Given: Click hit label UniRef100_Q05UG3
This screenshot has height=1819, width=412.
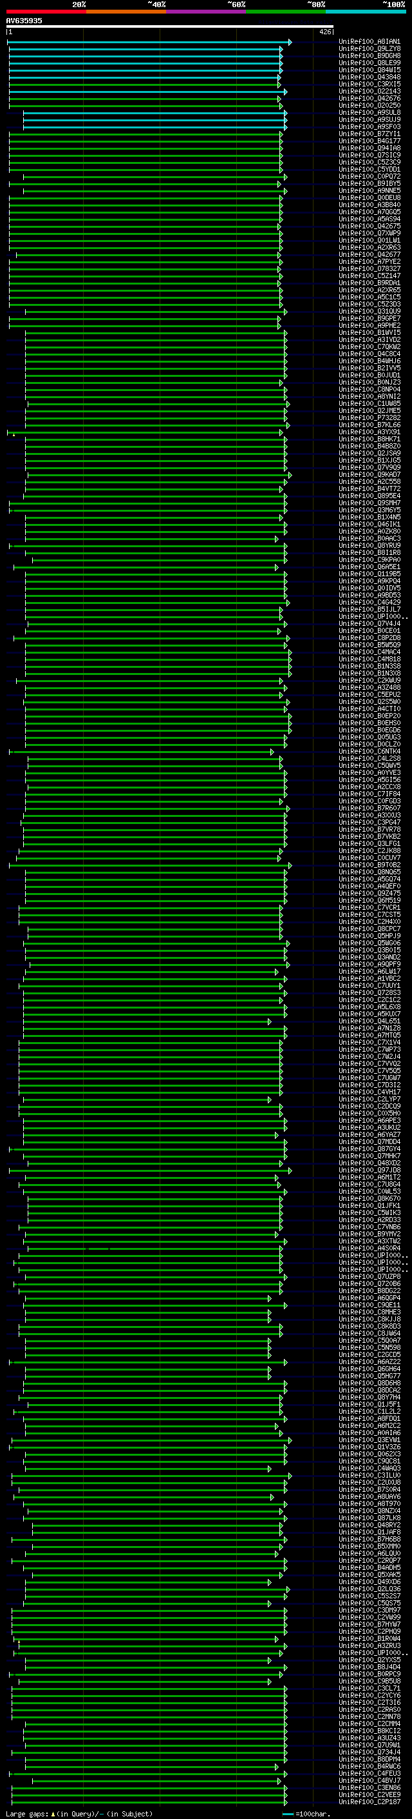Looking at the screenshot, I should [369, 737].
